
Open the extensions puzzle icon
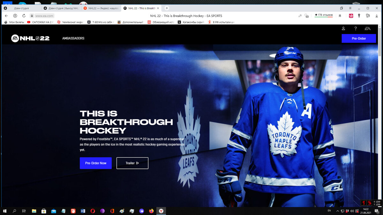(368, 16)
